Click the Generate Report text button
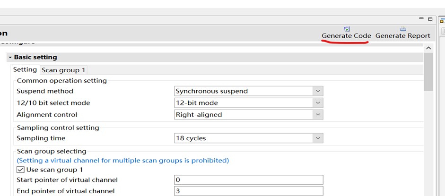The width and height of the screenshot is (445, 196). (403, 36)
